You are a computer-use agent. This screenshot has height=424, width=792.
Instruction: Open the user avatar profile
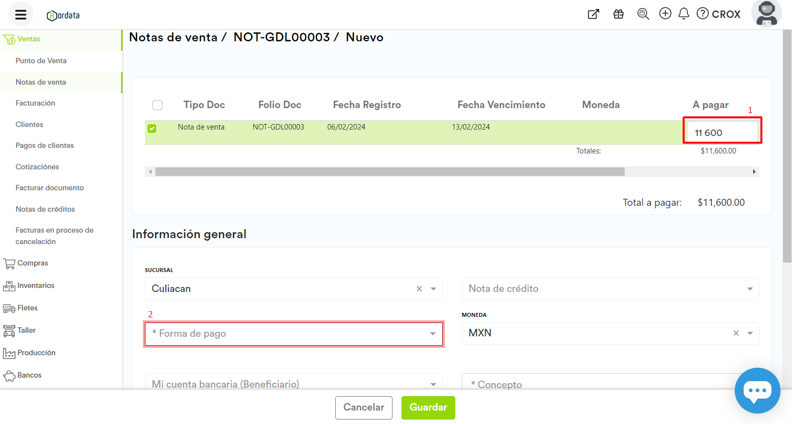click(x=766, y=13)
